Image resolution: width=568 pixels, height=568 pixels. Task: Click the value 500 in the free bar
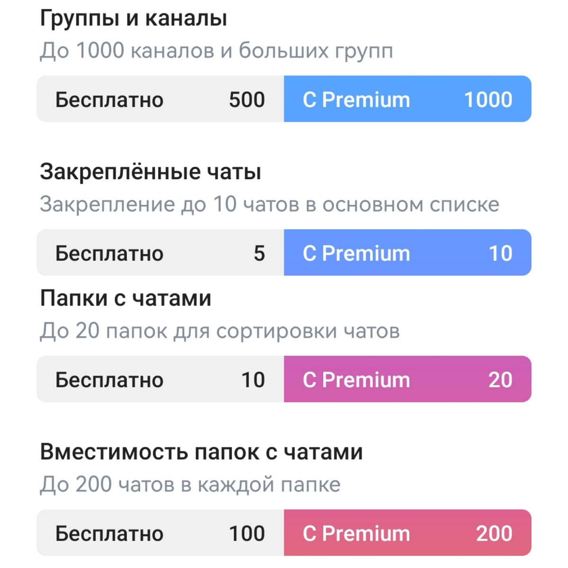coord(247,99)
